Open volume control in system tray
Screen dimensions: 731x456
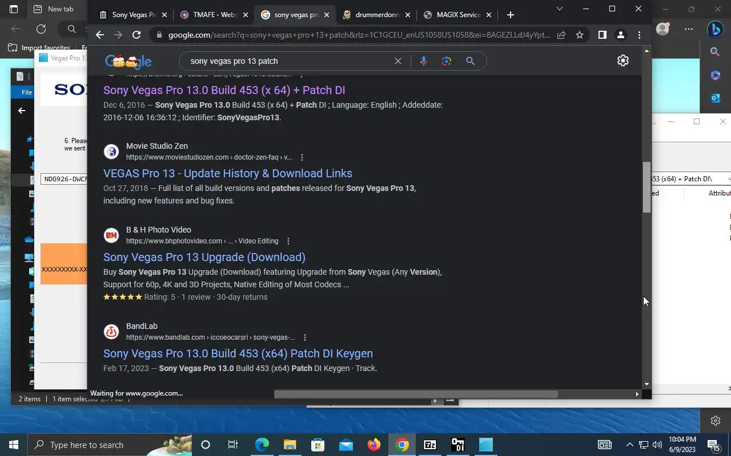click(657, 445)
